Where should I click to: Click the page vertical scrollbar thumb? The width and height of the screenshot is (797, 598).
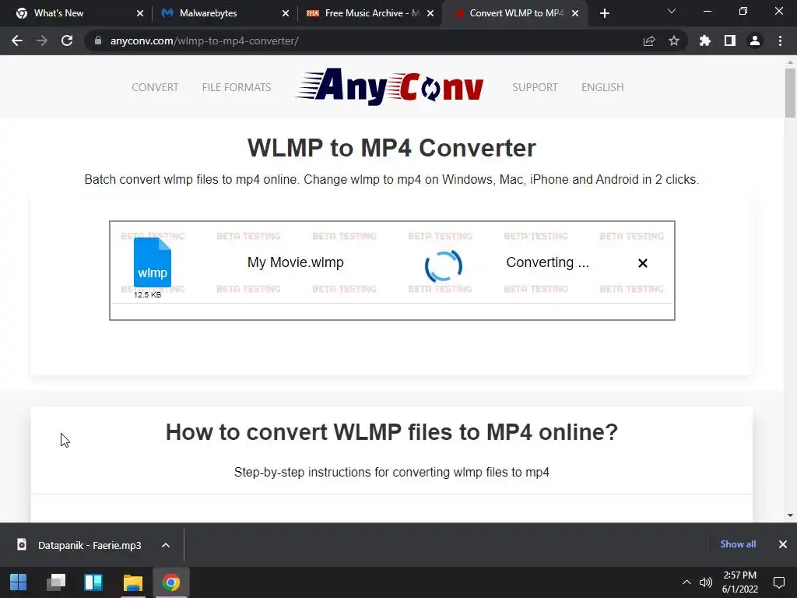pos(790,93)
